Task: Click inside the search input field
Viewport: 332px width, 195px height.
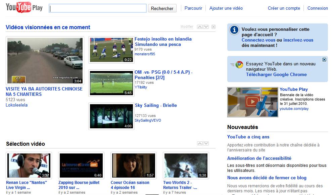Action: pyautogui.click(x=97, y=8)
